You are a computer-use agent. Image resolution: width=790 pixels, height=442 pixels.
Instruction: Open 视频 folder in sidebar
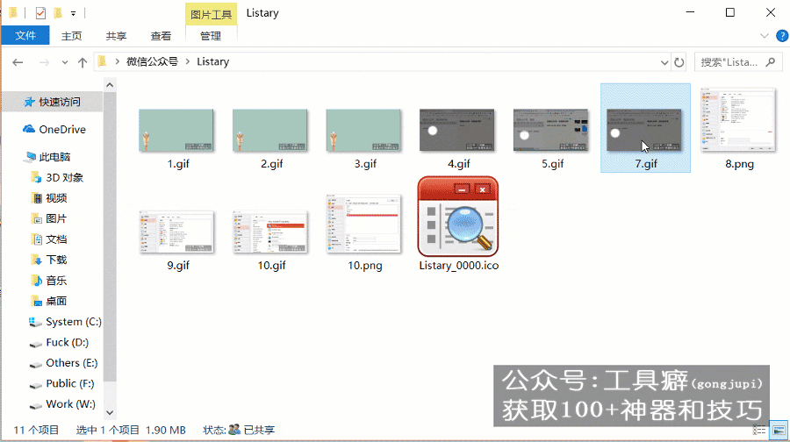[49, 198]
